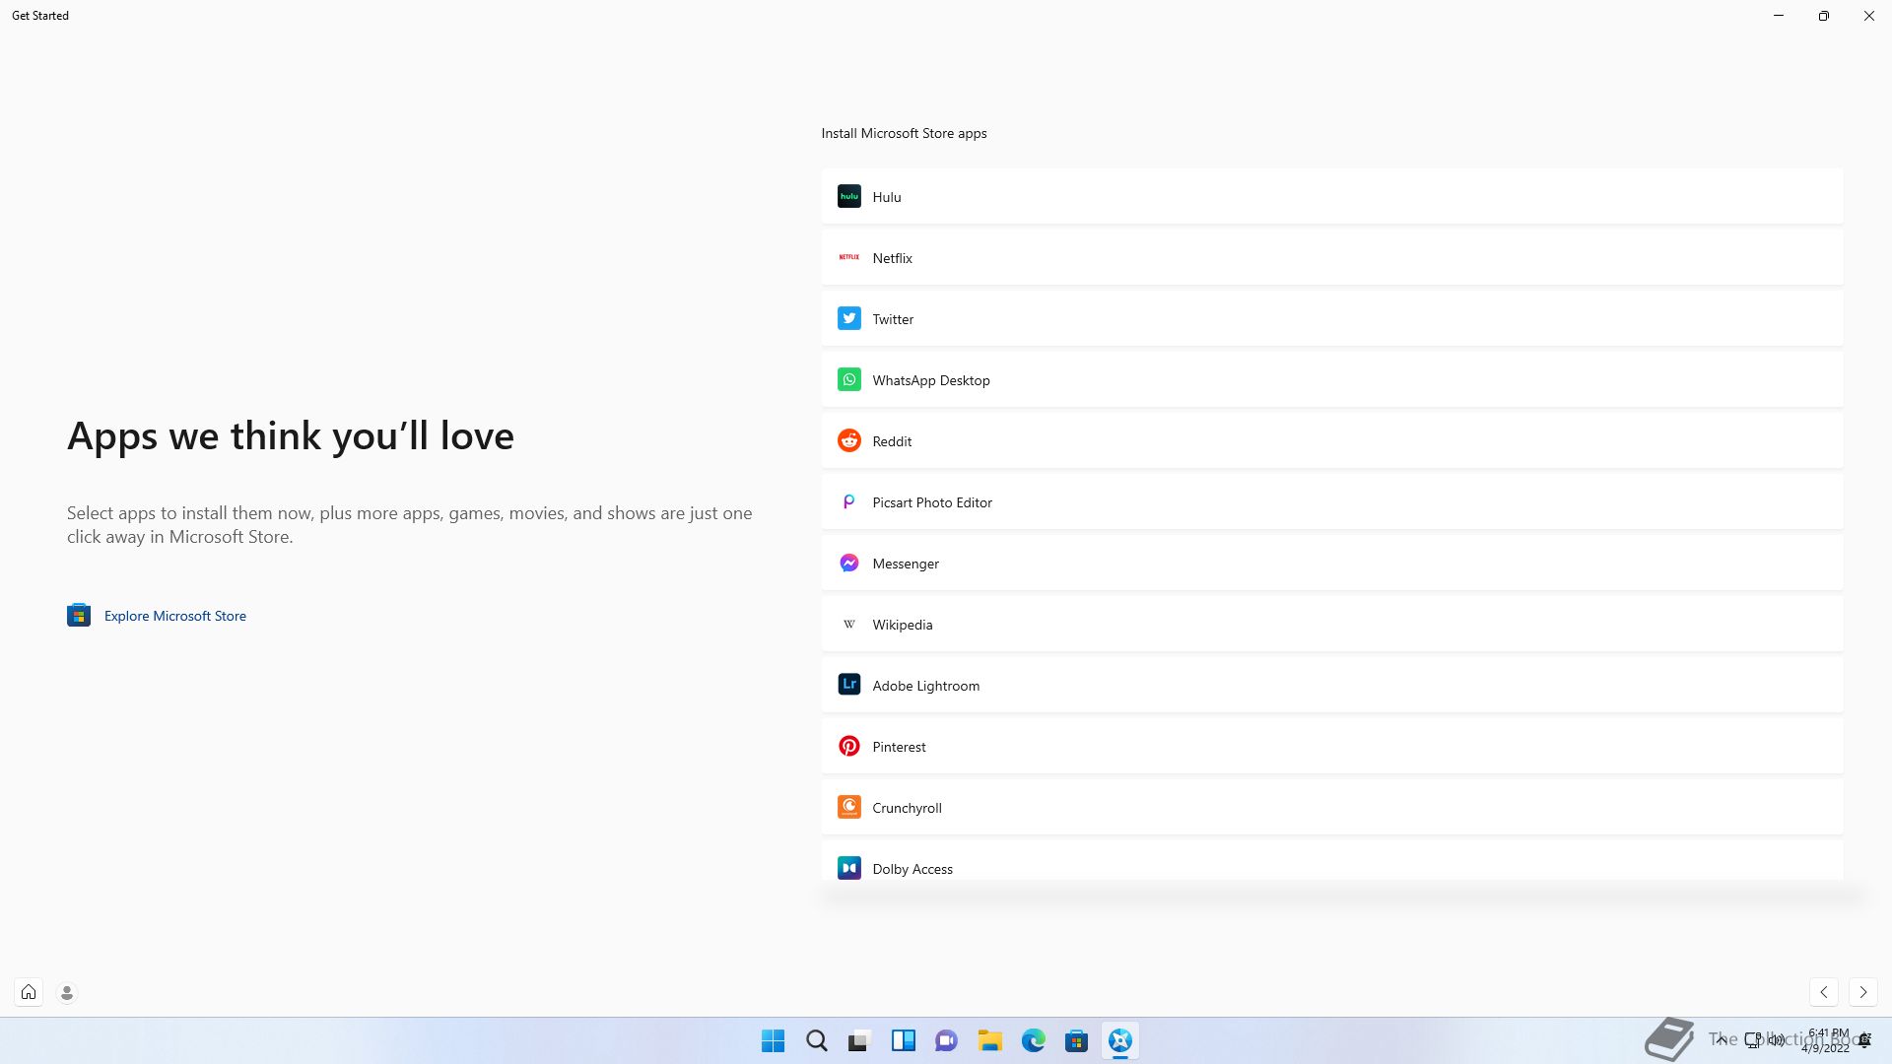Restore down the Get Started window
The height and width of the screenshot is (1064, 1892).
pos(1824,16)
